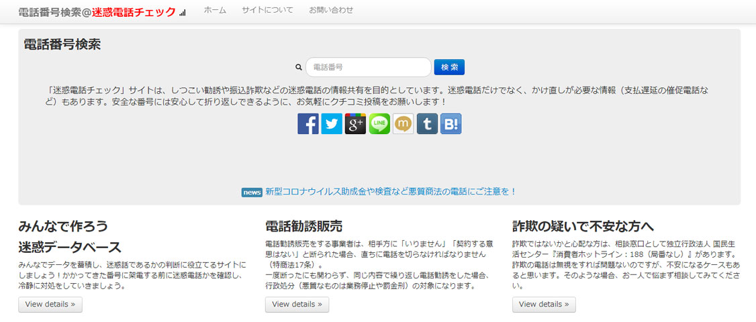
Task: Bookmark with the Hatena B! icon
Action: [x=451, y=123]
